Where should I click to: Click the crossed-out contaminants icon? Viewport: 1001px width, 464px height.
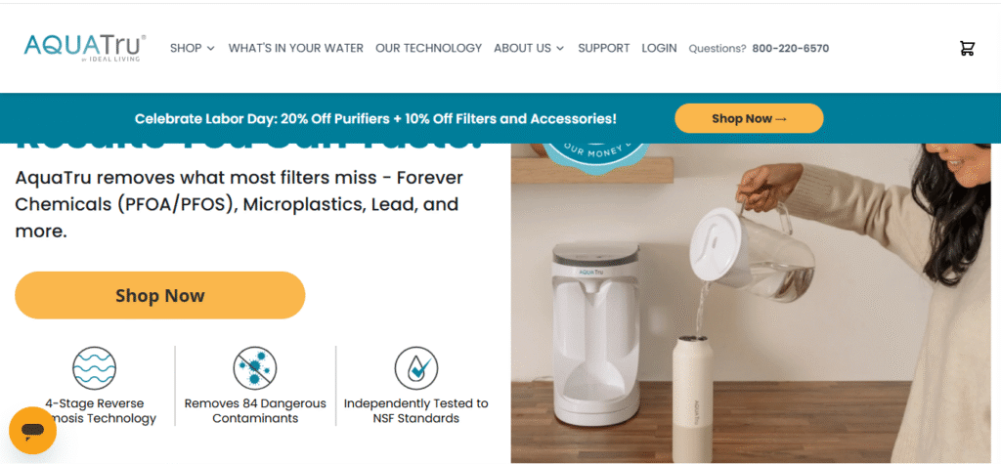(x=255, y=368)
